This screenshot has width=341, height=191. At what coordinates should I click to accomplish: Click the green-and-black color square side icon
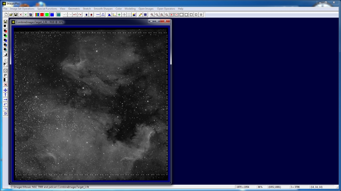pos(5,36)
